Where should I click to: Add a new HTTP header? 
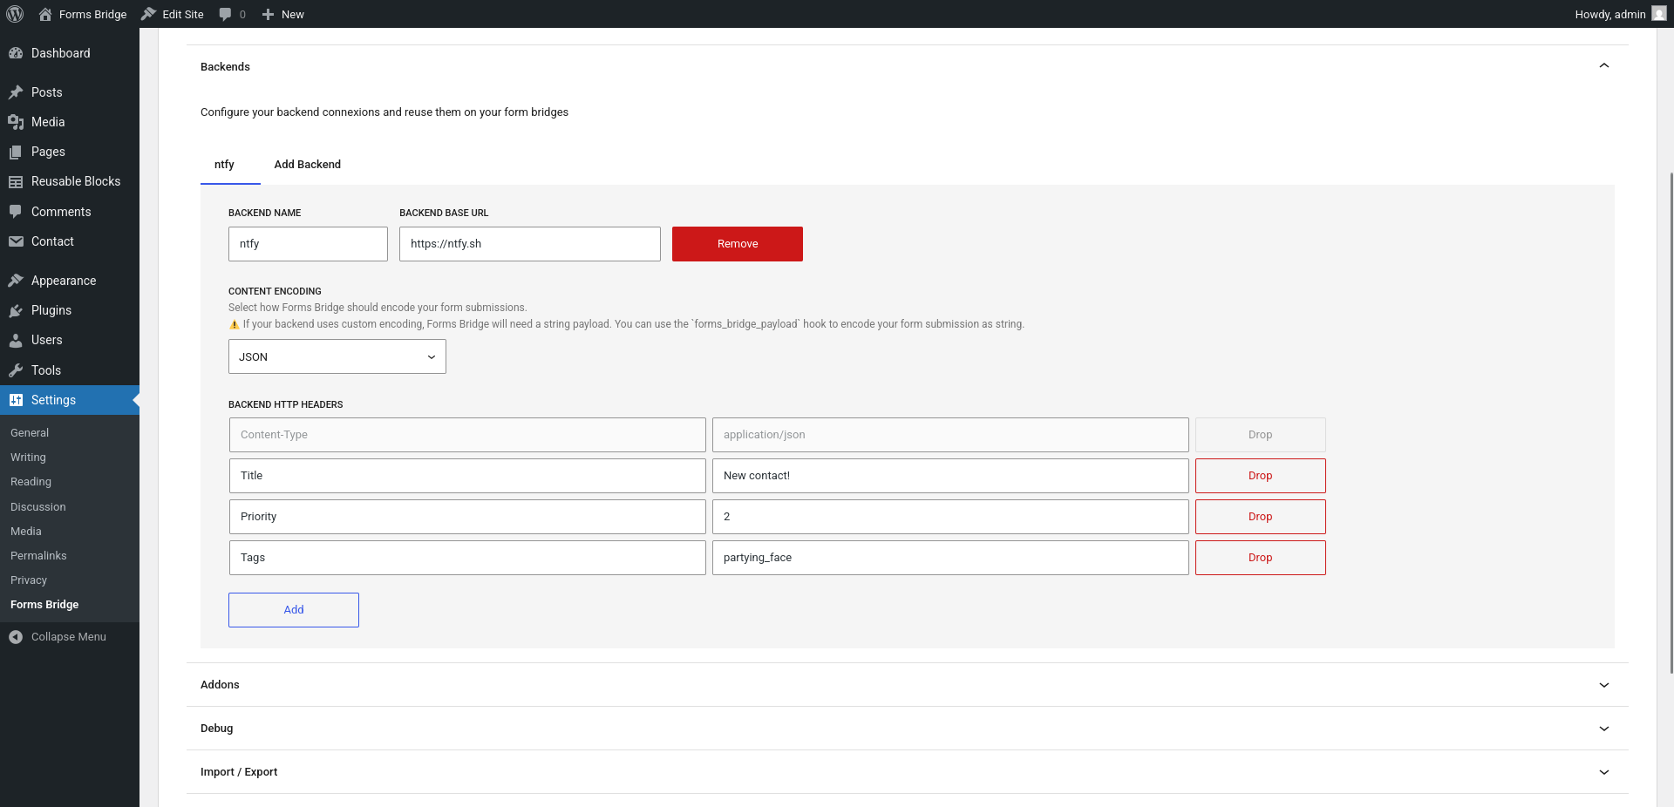point(294,610)
